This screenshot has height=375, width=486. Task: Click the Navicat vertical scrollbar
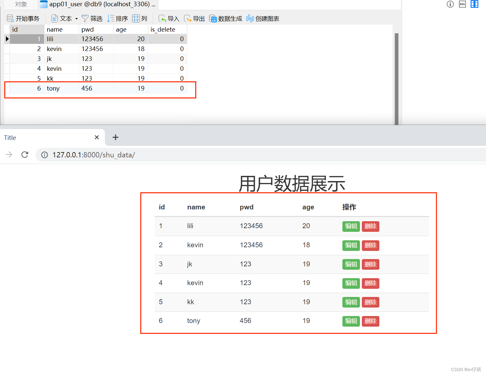[x=396, y=79]
